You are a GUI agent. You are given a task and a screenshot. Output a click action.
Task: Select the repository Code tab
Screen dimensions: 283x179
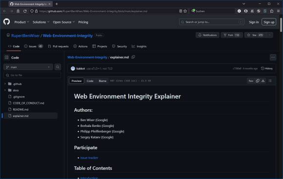tap(14, 46)
